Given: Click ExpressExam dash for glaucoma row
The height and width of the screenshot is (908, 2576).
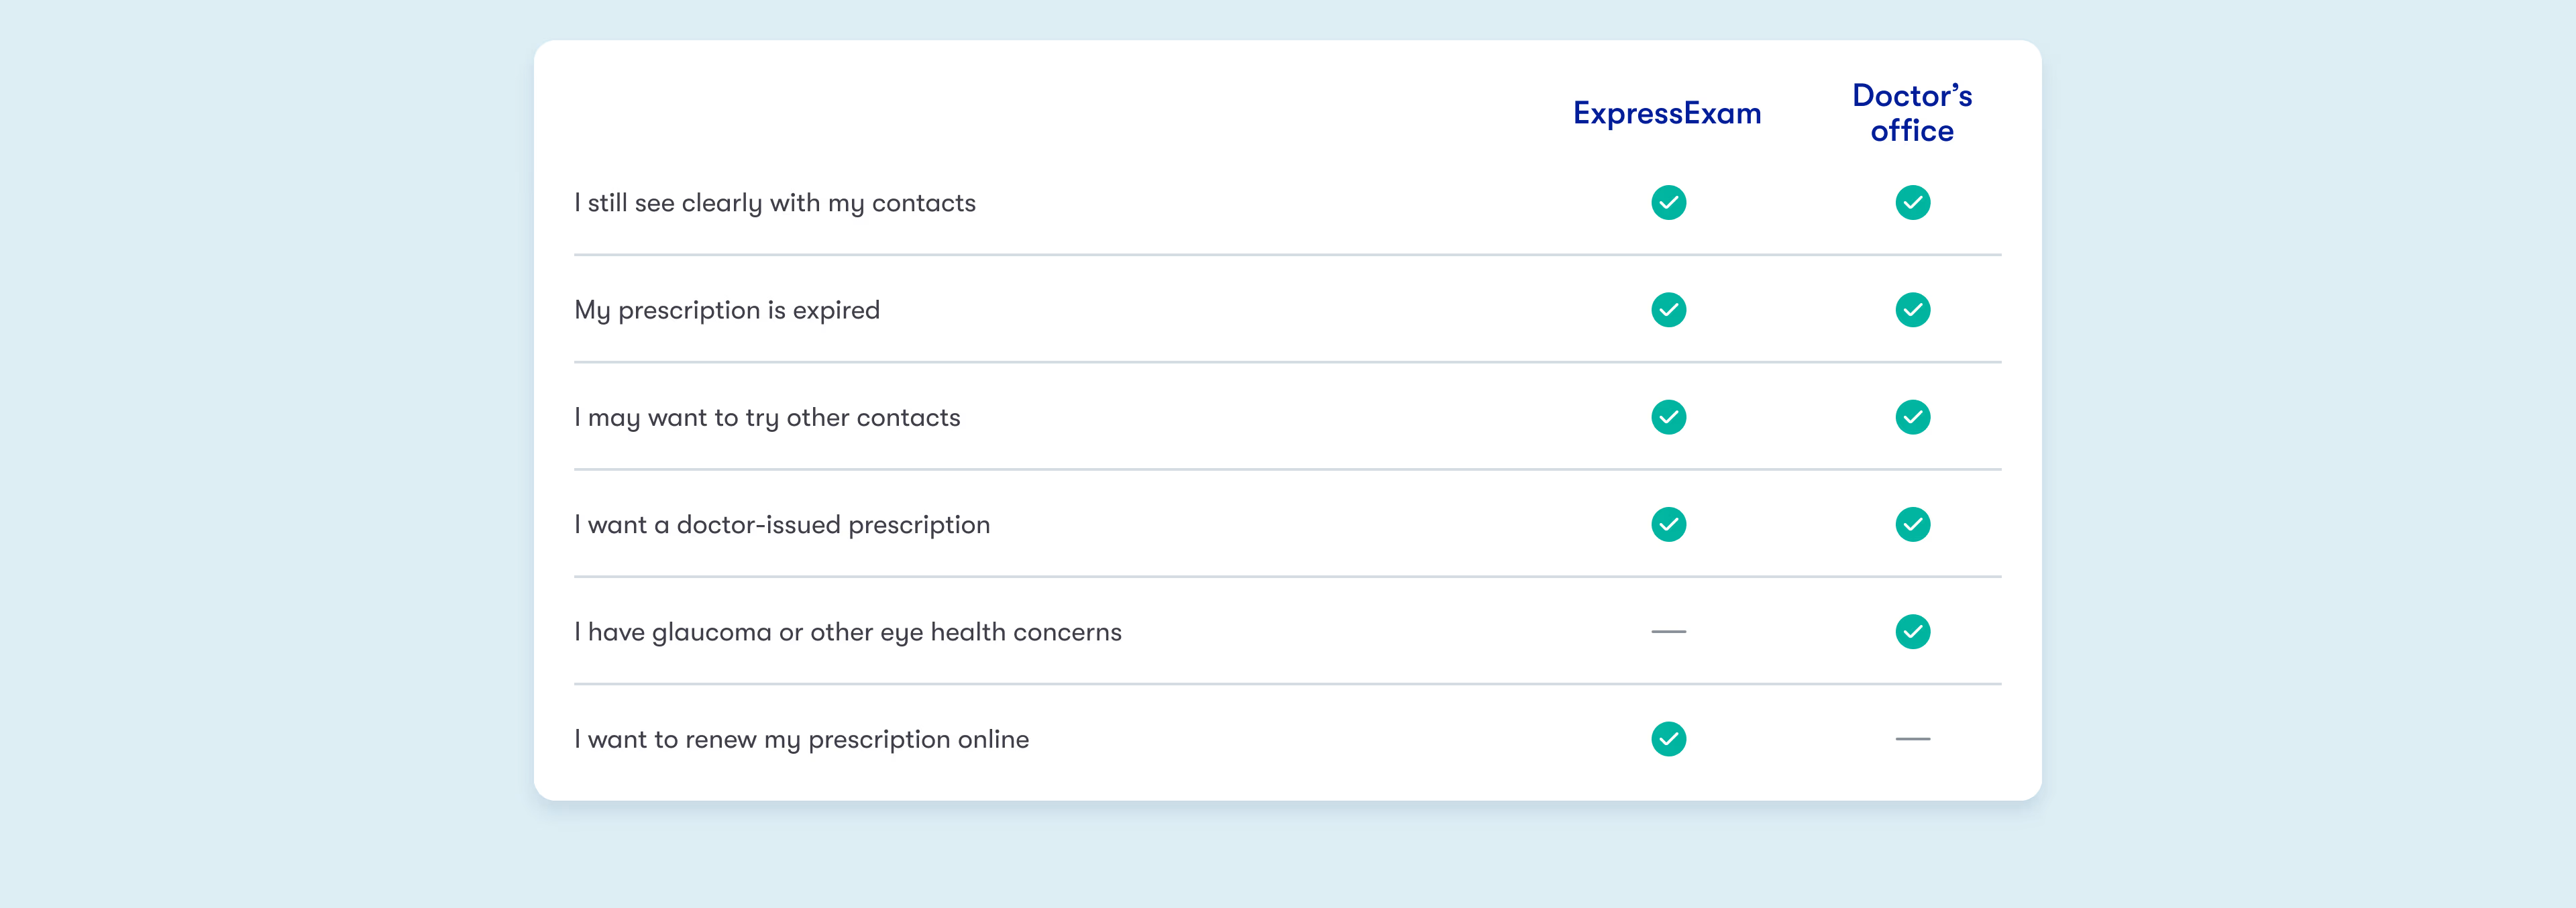Looking at the screenshot, I should tap(1668, 632).
